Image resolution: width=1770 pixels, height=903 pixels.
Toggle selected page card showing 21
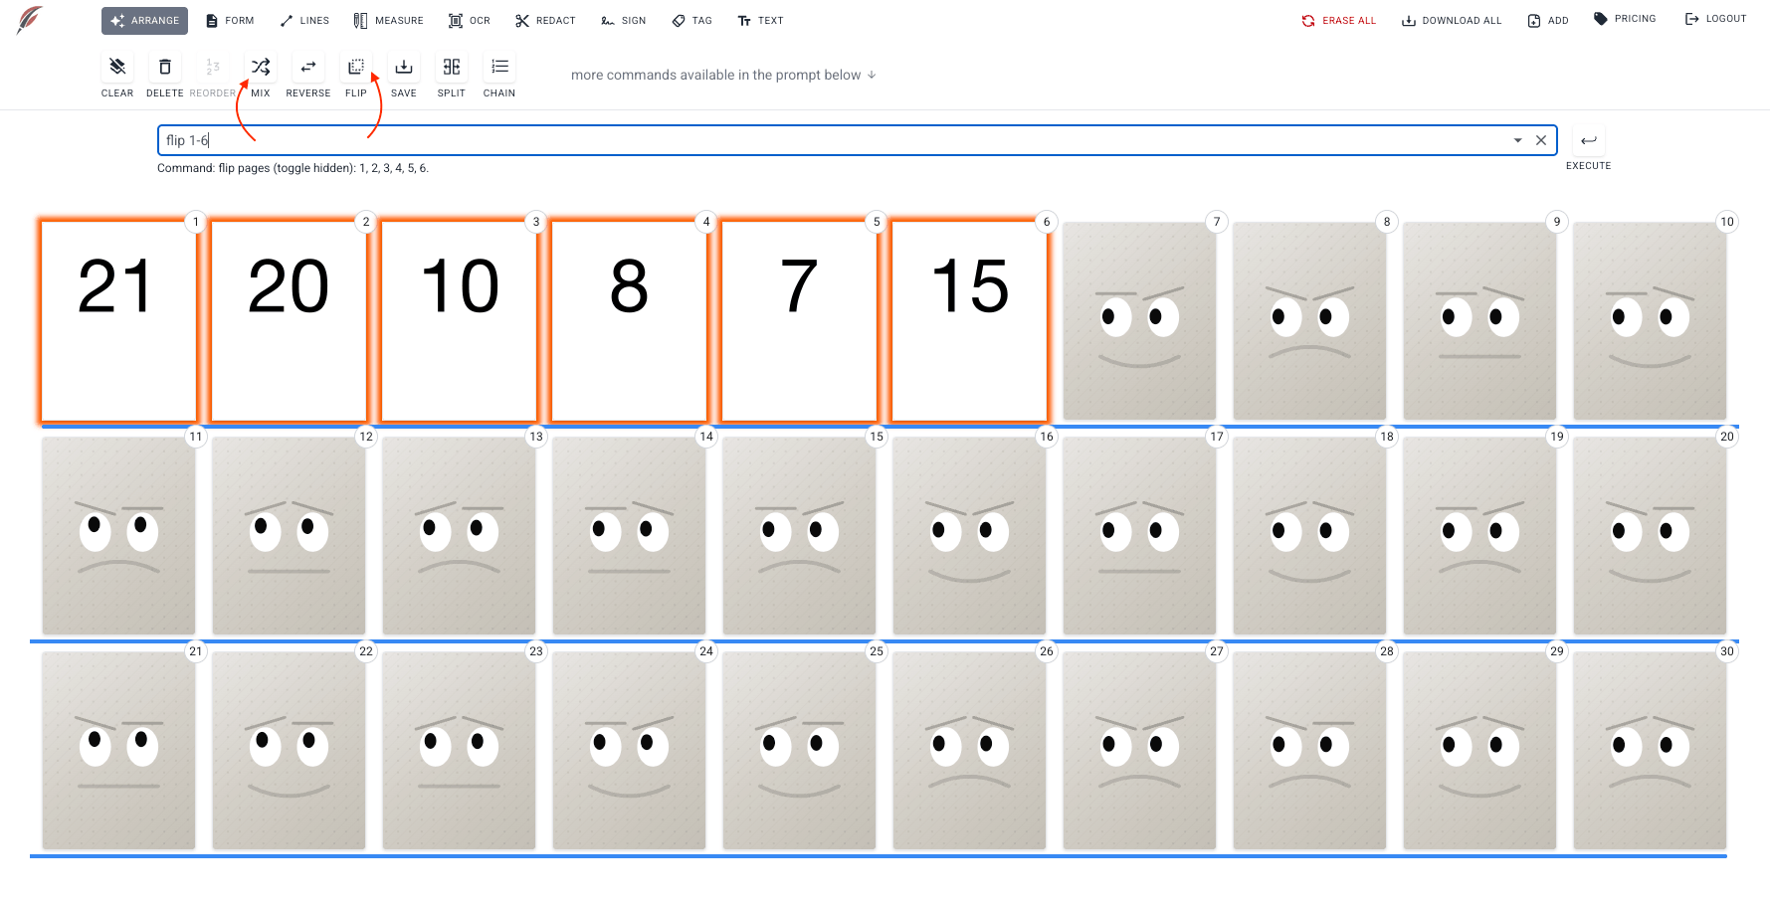coord(118,320)
